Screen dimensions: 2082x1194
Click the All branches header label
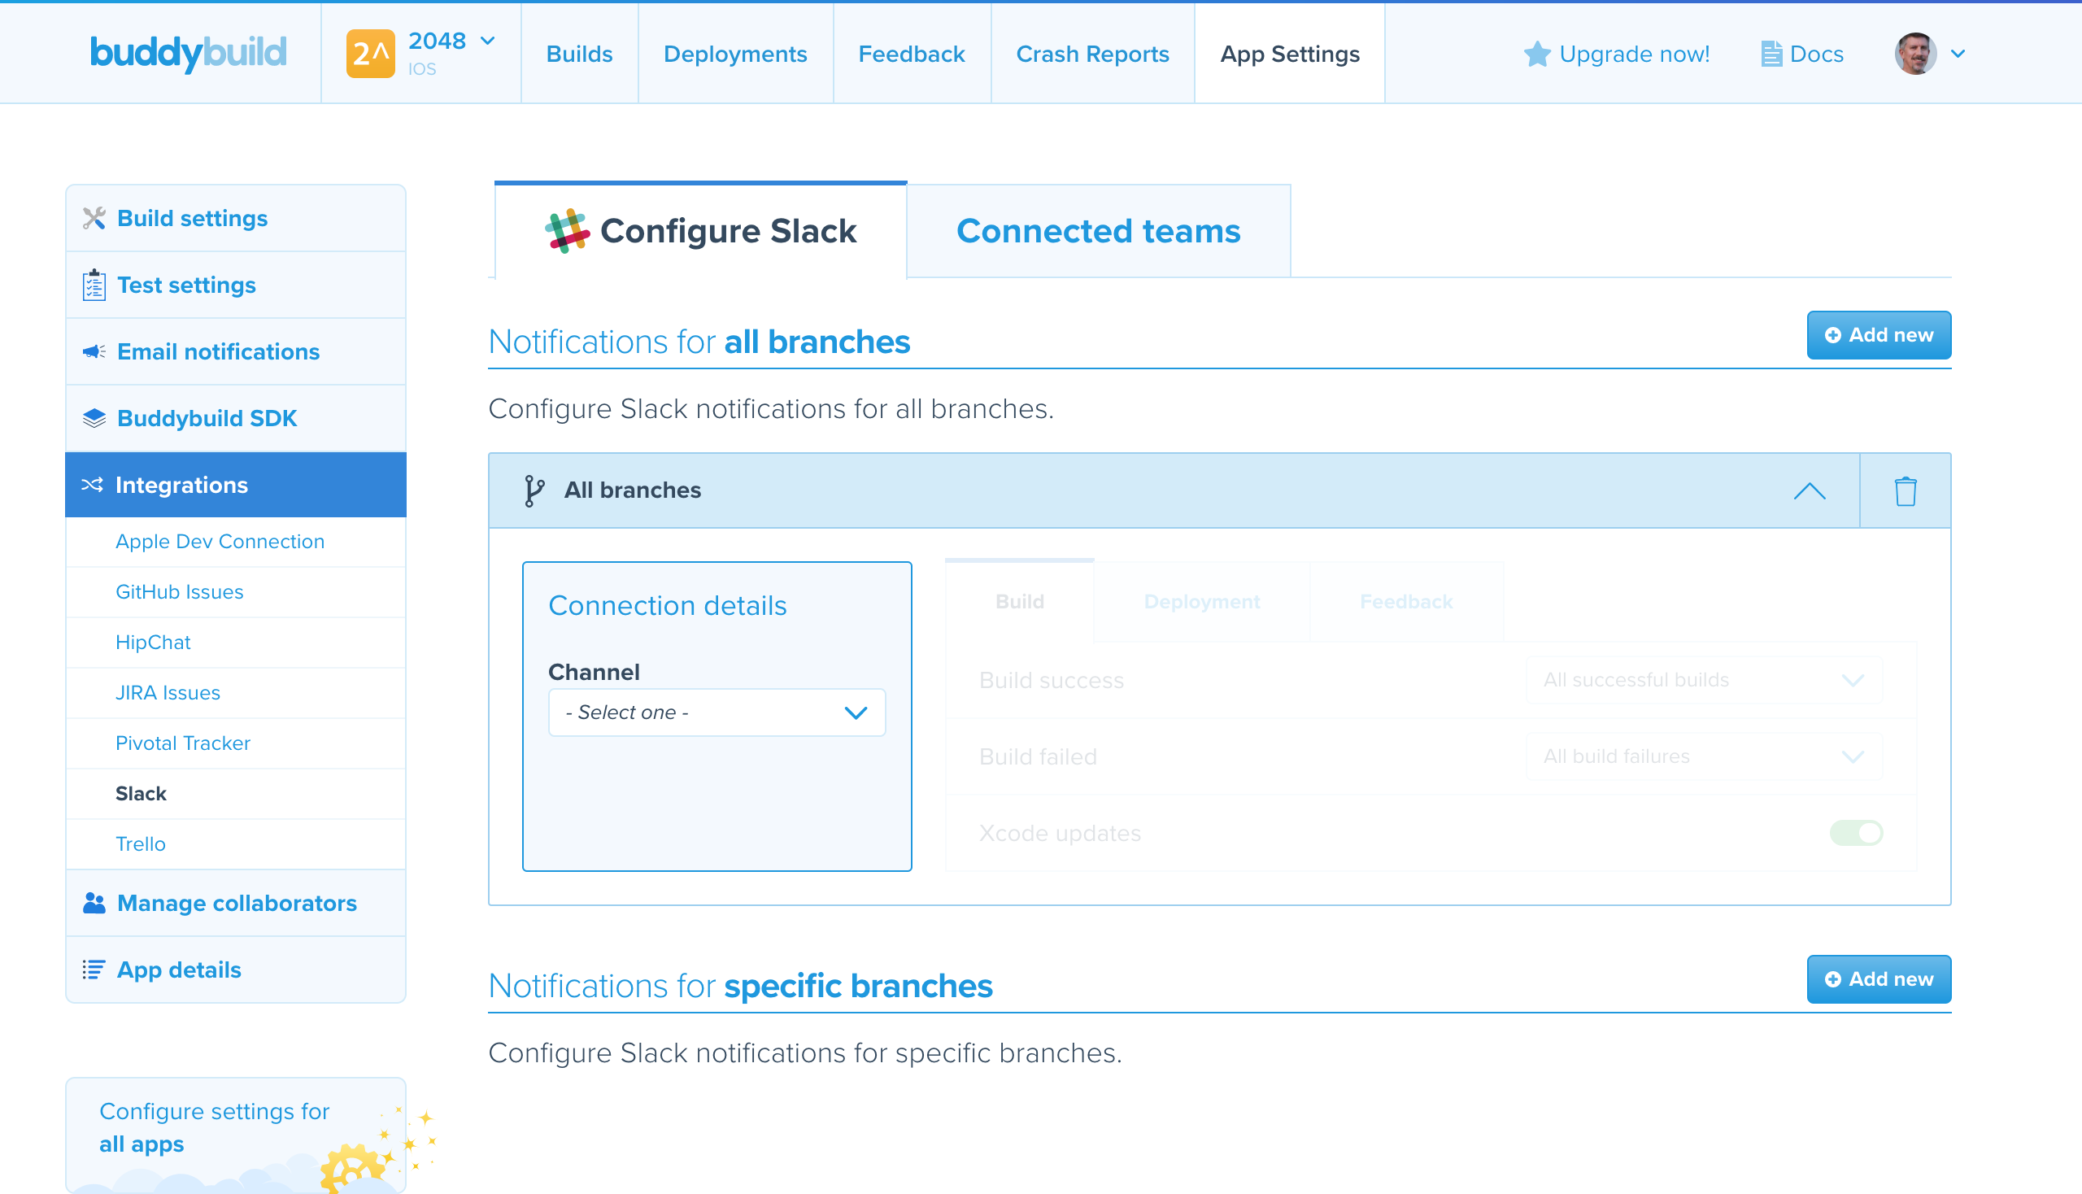point(632,490)
